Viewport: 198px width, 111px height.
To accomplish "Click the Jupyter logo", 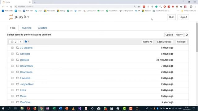I will [19, 17].
